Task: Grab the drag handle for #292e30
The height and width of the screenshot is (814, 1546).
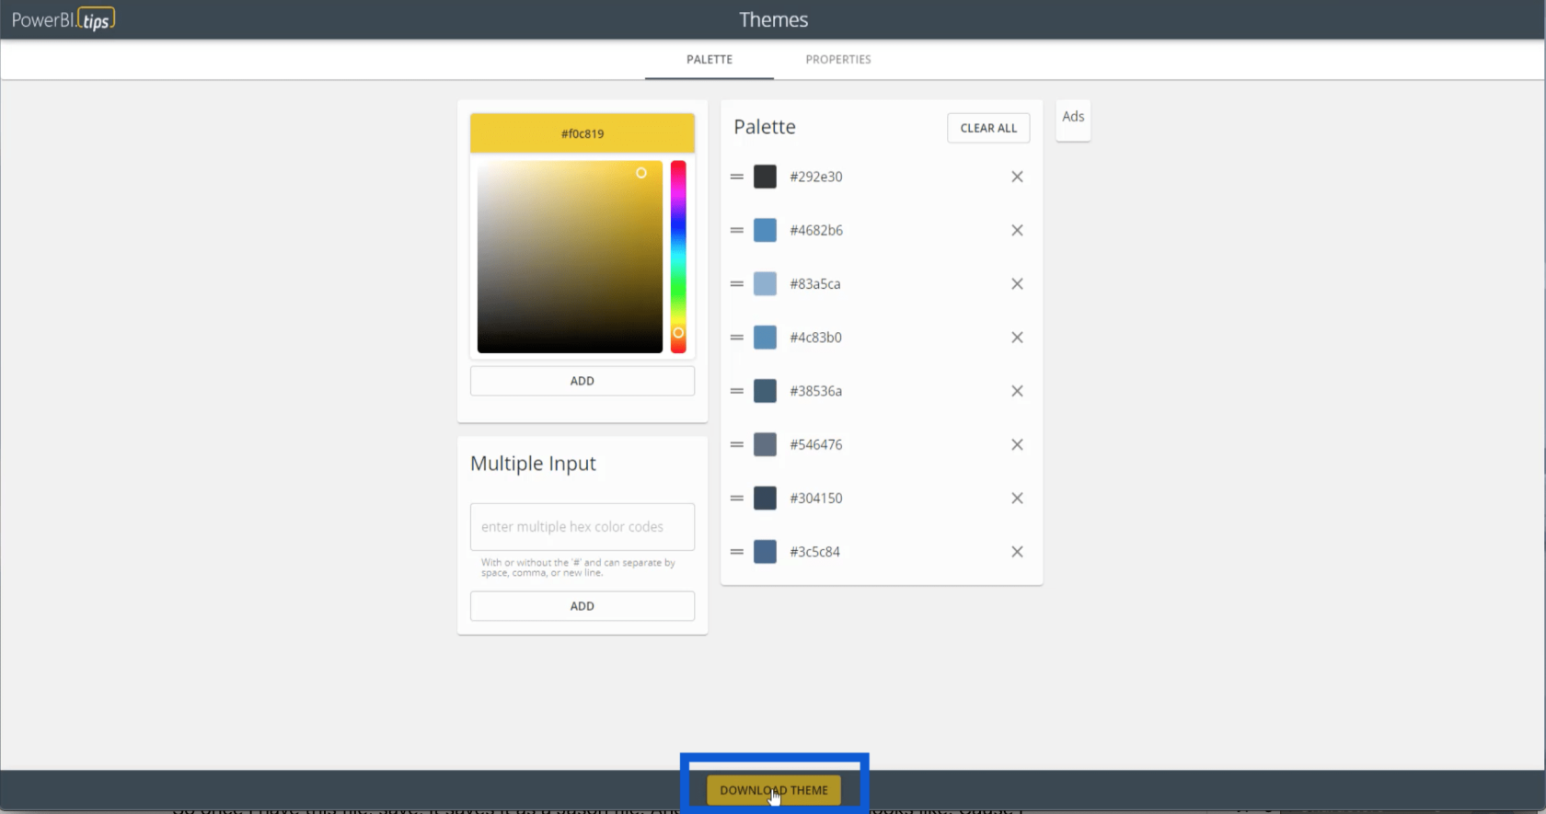Action: pyautogui.click(x=737, y=177)
